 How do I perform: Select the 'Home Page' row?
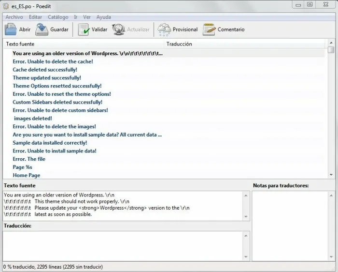pyautogui.click(x=164, y=175)
